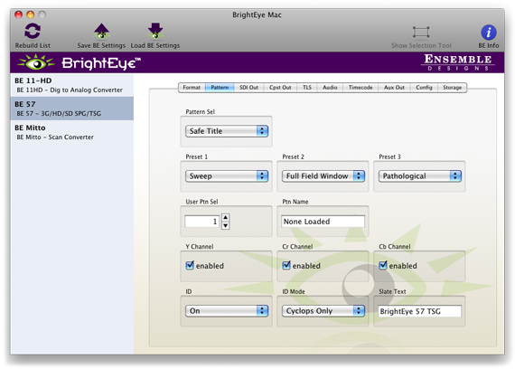Screen dimensions: 515x369
Task: Click the Show Selection Tool icon
Action: point(421,33)
